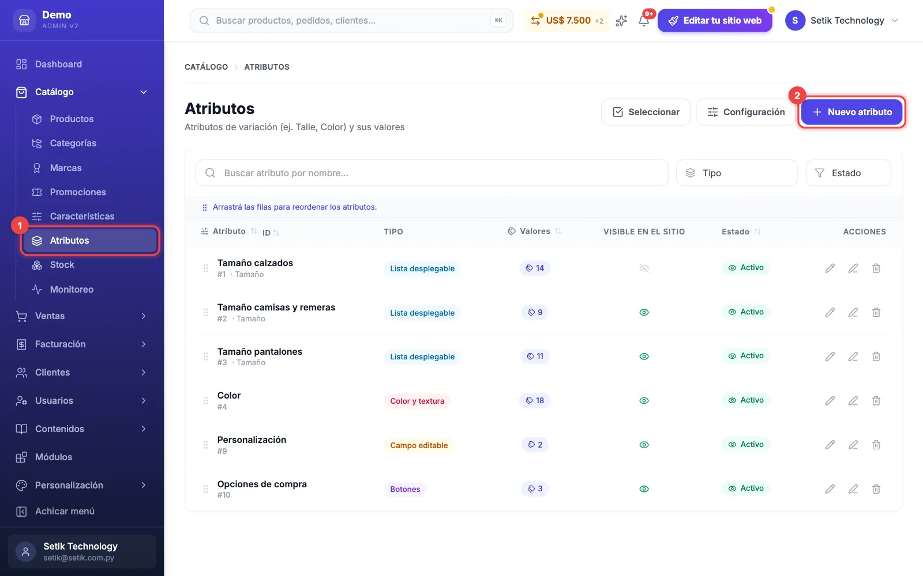The height and width of the screenshot is (576, 923).
Task: Open the Dashboard page
Action: 82,65
